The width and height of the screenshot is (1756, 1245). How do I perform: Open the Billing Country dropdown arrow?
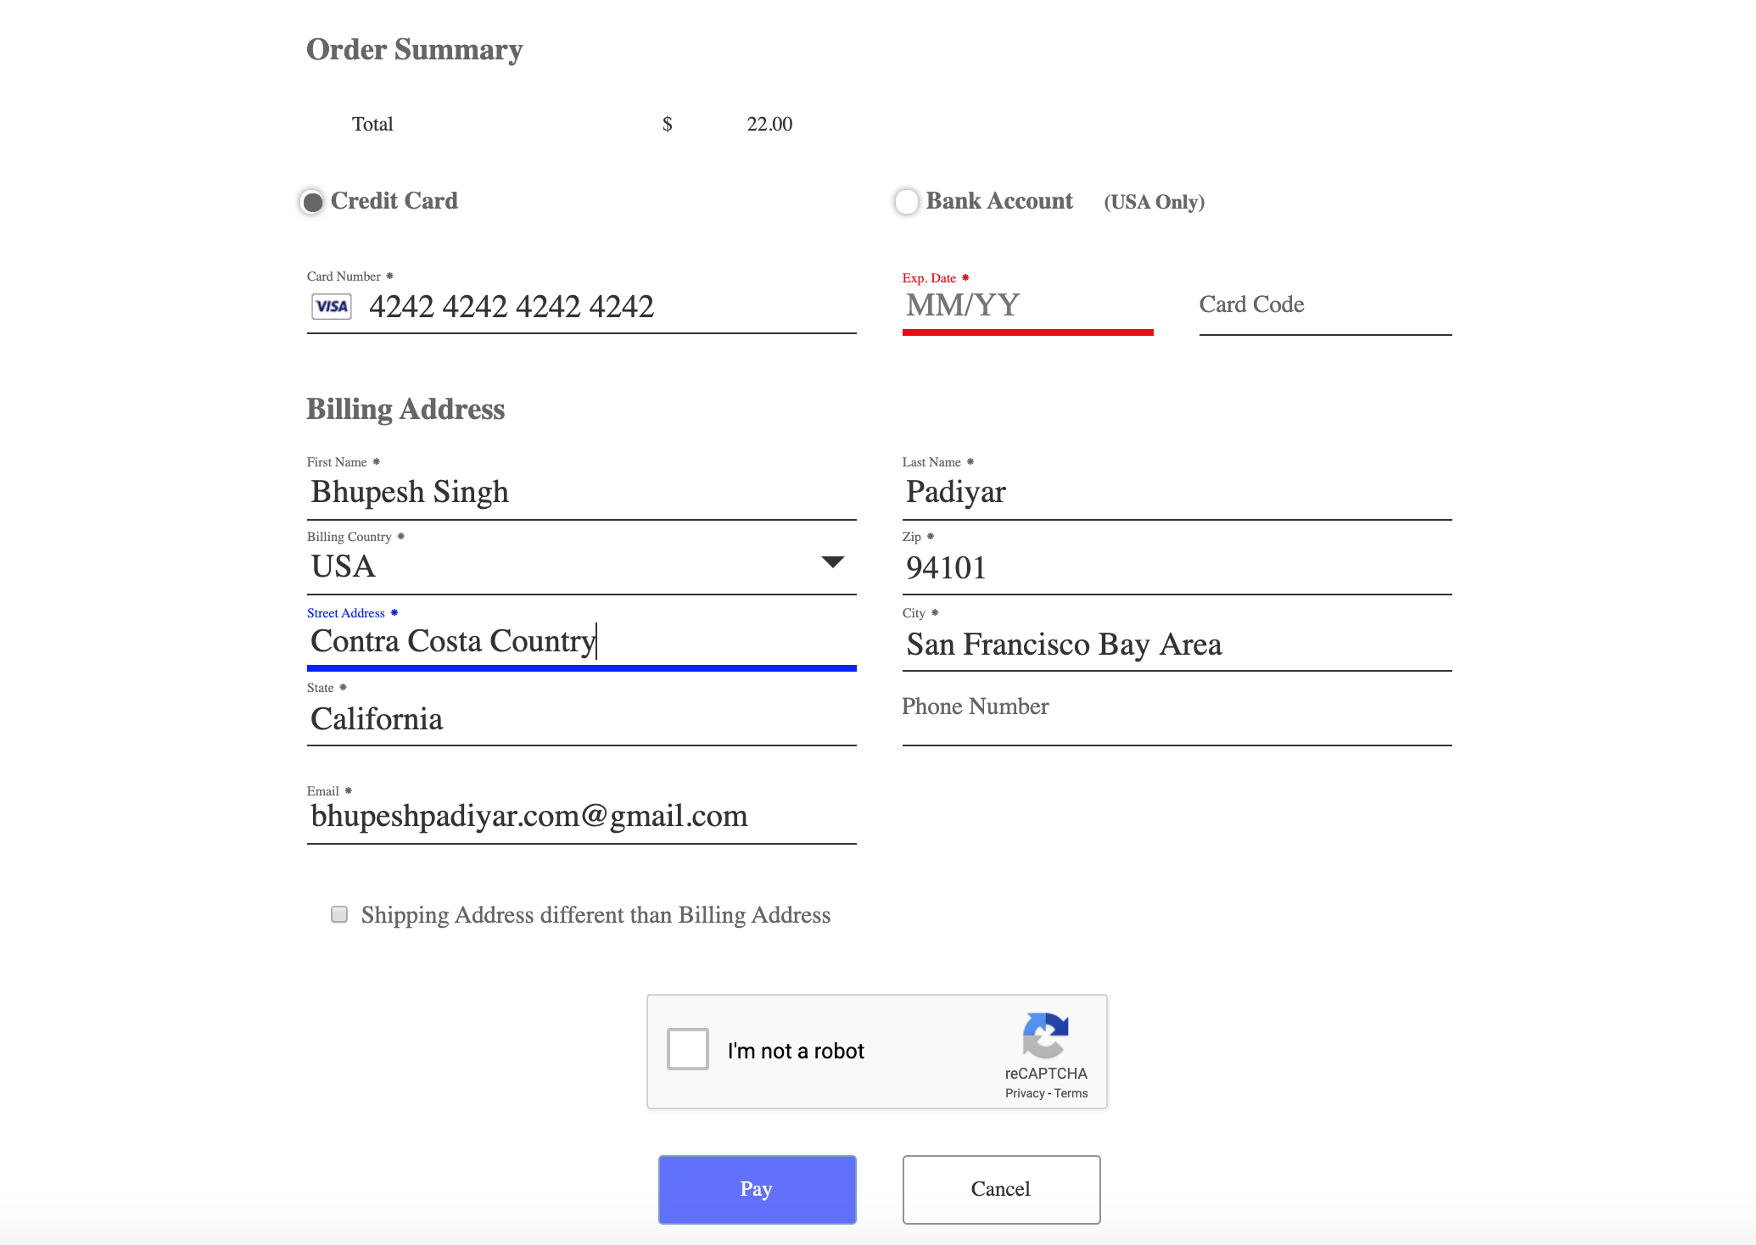tap(832, 562)
